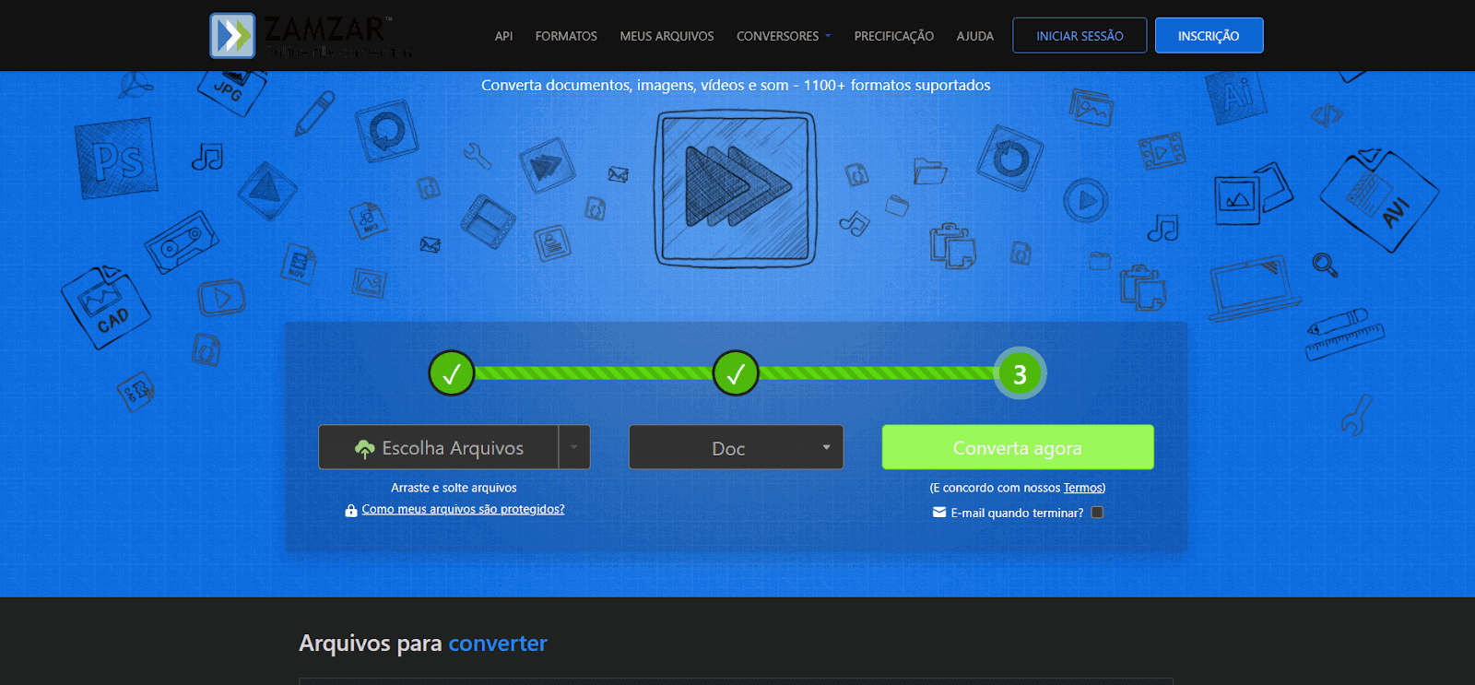Click the first step green checkmark
This screenshot has height=685, width=1475.
pyautogui.click(x=451, y=373)
